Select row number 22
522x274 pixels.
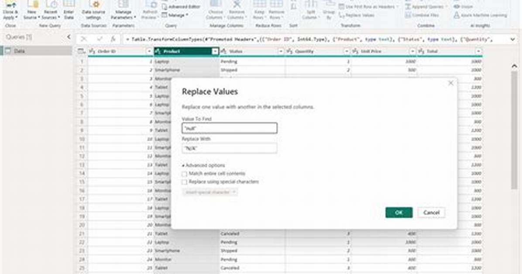click(82, 243)
